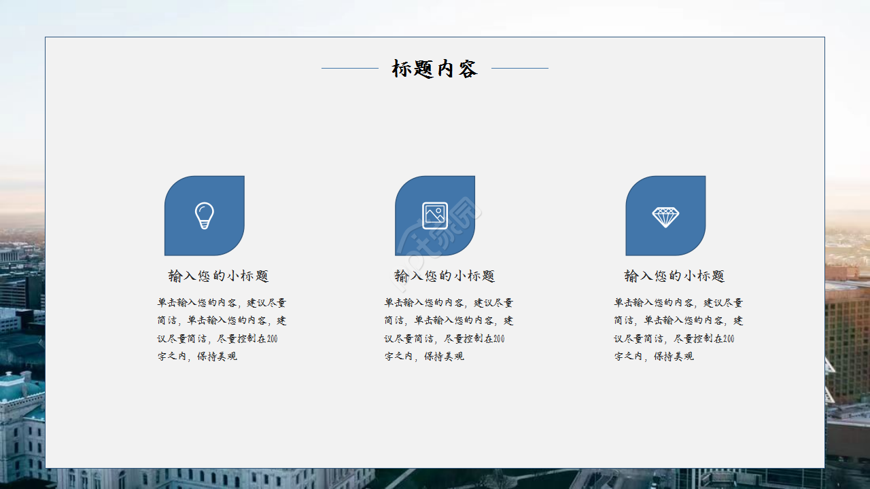Click the slide title text 标题内容
This screenshot has width=870, height=489.
coord(435,68)
